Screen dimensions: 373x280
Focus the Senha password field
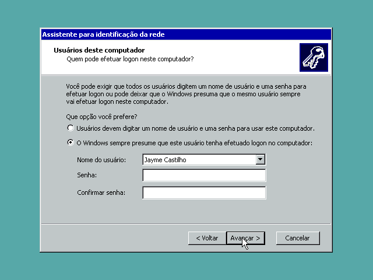(203, 176)
